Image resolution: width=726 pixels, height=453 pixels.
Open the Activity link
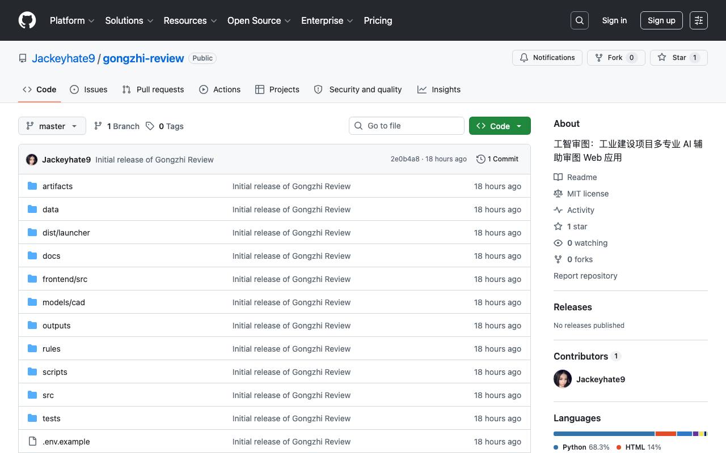[574, 210]
